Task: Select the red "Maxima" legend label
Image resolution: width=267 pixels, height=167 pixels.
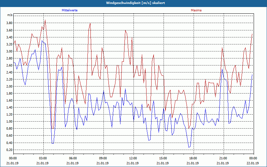Action: point(196,10)
